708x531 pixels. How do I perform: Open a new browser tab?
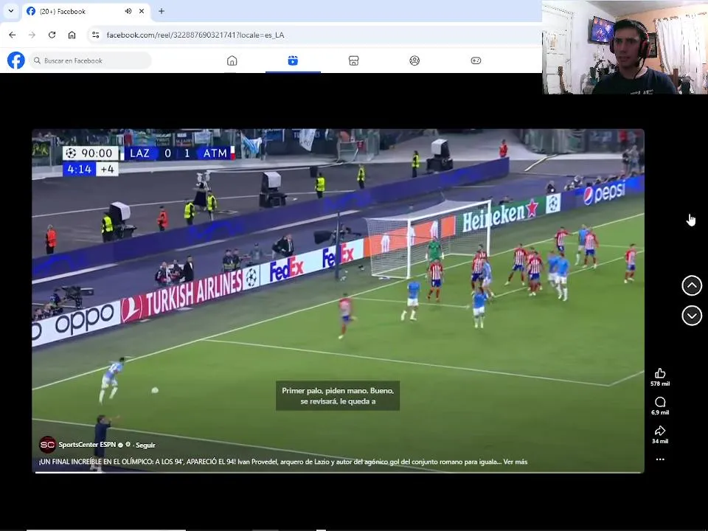click(x=162, y=11)
